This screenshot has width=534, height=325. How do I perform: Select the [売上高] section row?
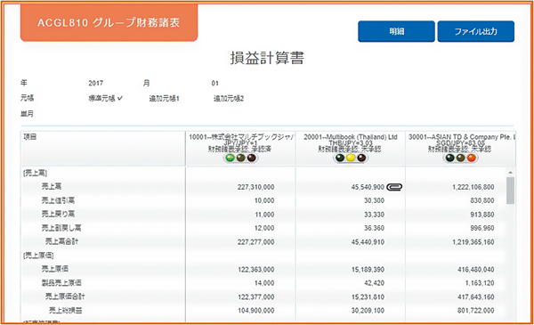pyautogui.click(x=35, y=173)
